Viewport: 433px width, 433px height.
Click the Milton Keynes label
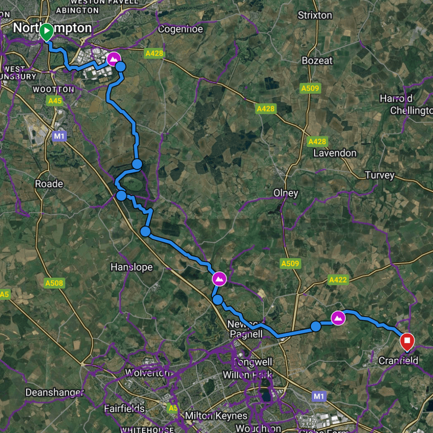(216, 416)
